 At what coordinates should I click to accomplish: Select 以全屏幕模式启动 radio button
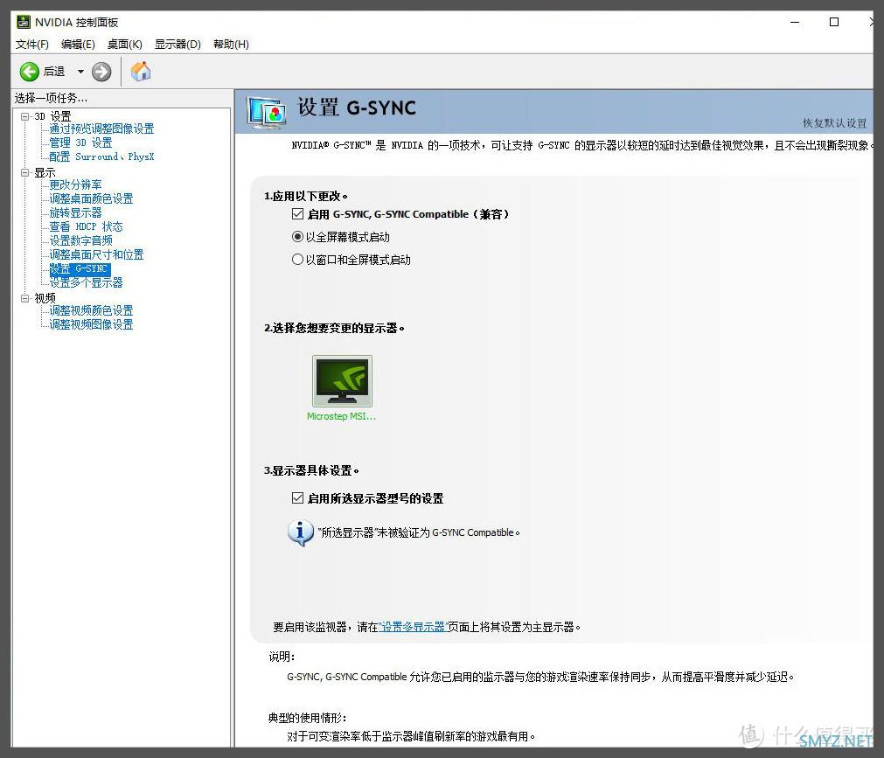297,237
